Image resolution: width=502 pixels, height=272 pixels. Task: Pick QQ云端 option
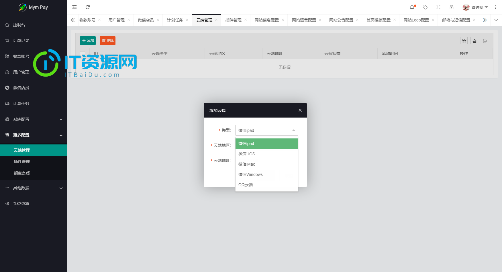(x=267, y=185)
